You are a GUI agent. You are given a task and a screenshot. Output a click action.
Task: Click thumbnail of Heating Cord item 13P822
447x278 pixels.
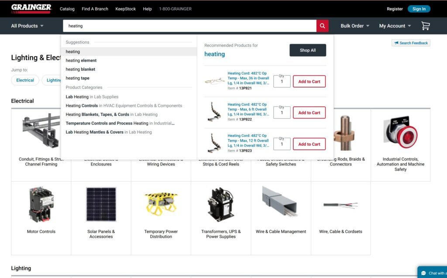point(215,112)
